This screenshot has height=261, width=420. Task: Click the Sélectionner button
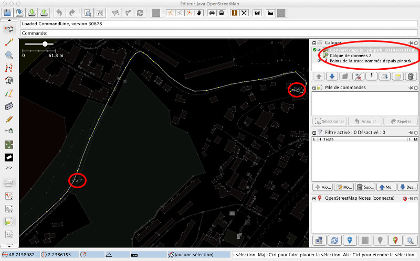330,121
